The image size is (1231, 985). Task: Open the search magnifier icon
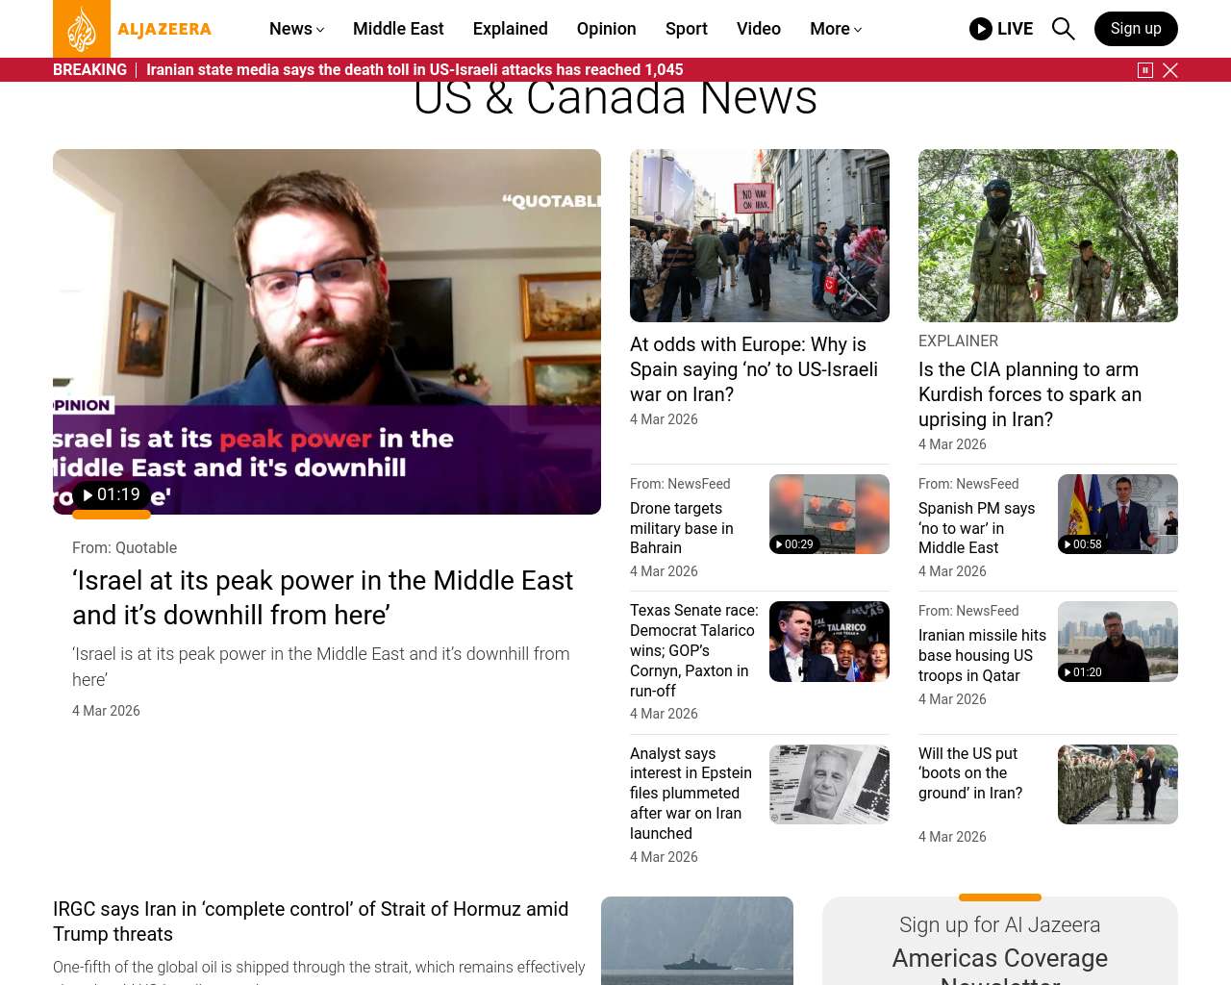(x=1063, y=29)
